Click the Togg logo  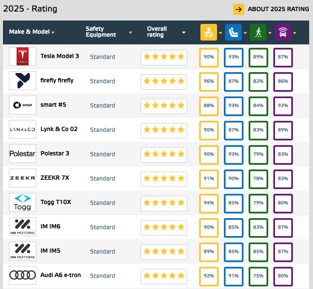(x=23, y=202)
